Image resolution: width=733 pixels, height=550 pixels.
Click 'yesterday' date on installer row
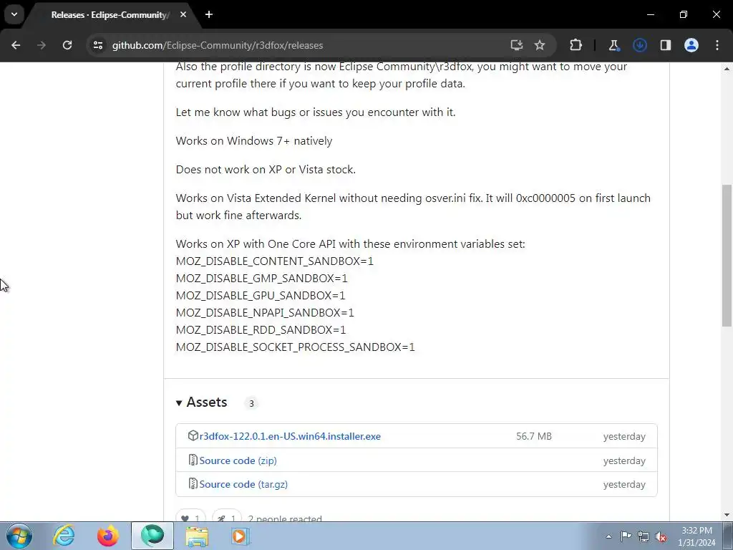point(624,436)
